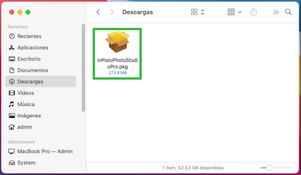Open Aplicaciones in the sidebar
Viewport: 301px width, 175px height.
40,47
